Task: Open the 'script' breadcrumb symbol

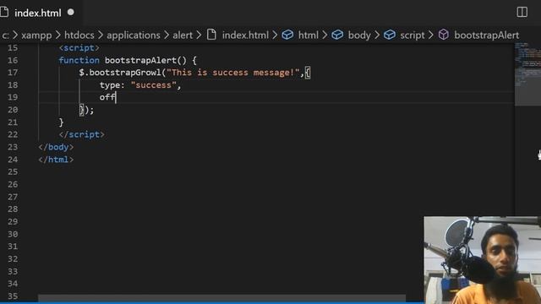Action: point(413,35)
